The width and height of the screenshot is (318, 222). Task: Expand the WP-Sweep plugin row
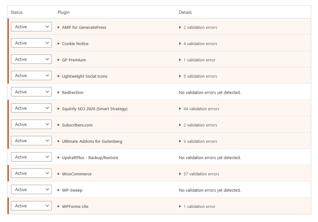click(70, 190)
